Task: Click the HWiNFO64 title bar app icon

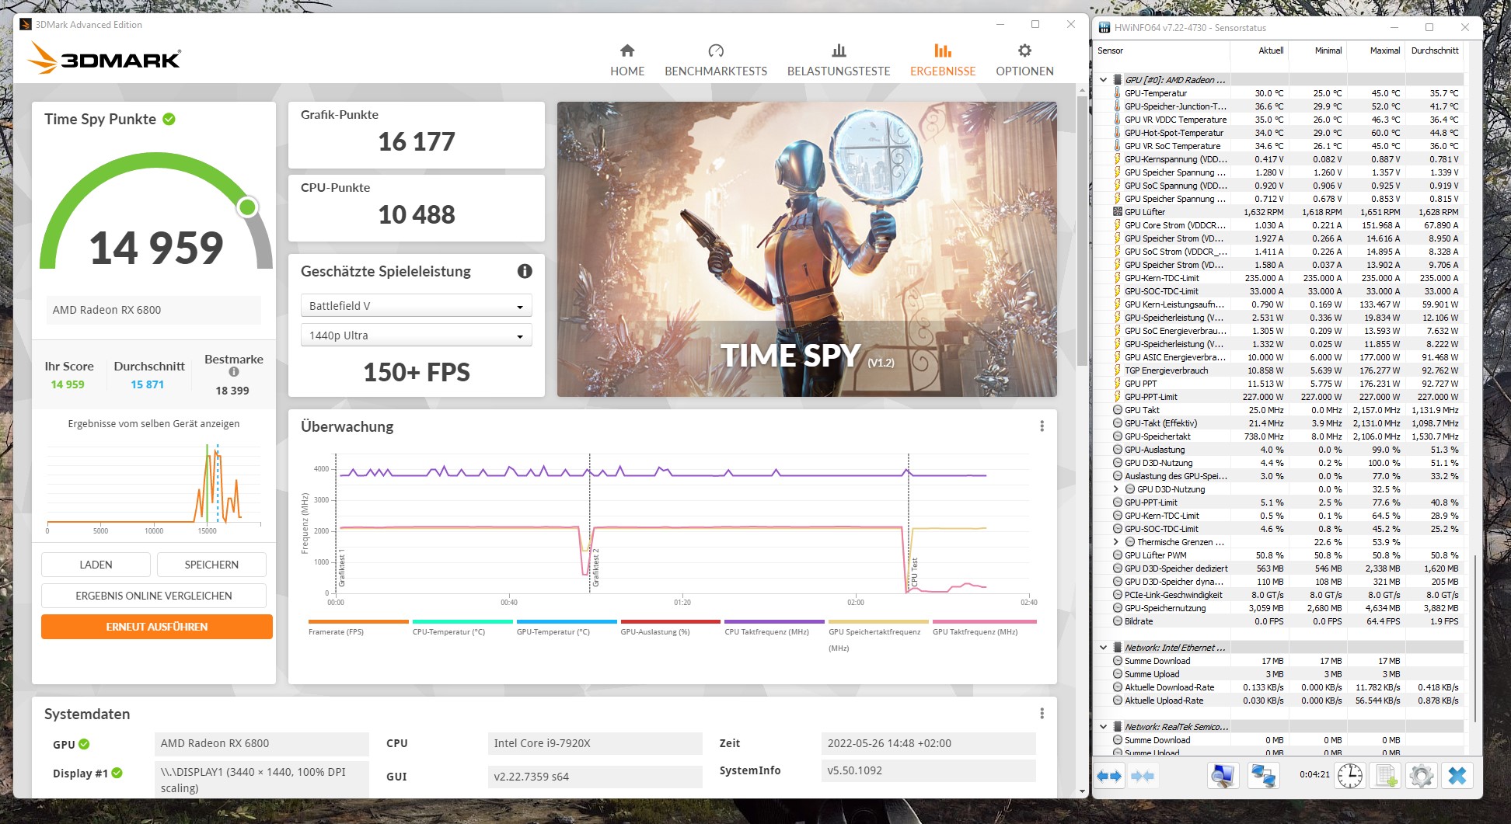Action: [x=1104, y=28]
